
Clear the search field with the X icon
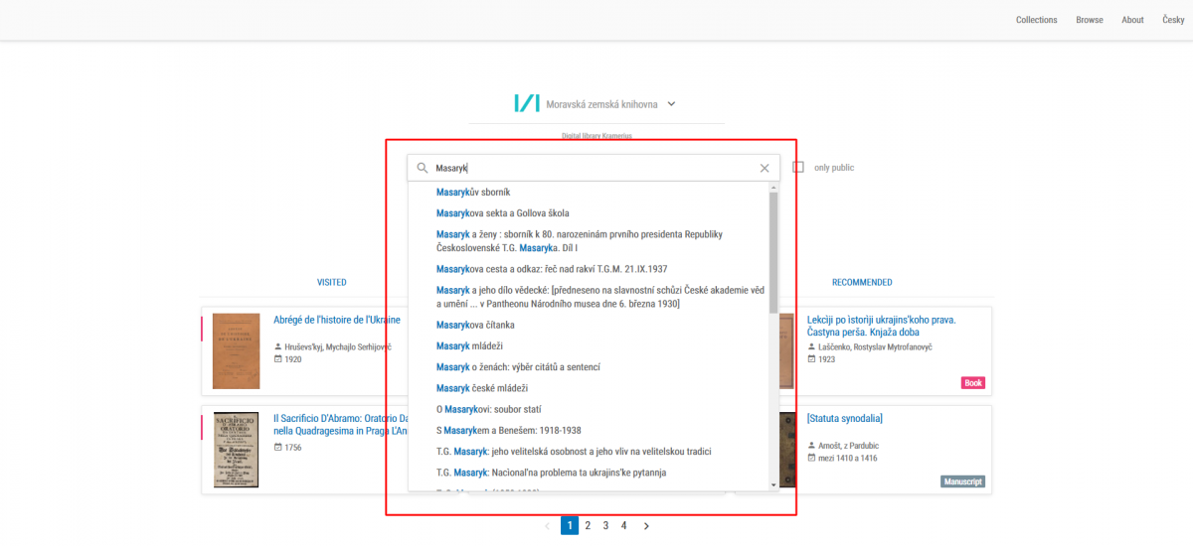click(x=765, y=168)
